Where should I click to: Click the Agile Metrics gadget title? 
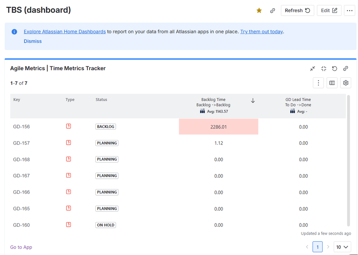[58, 68]
